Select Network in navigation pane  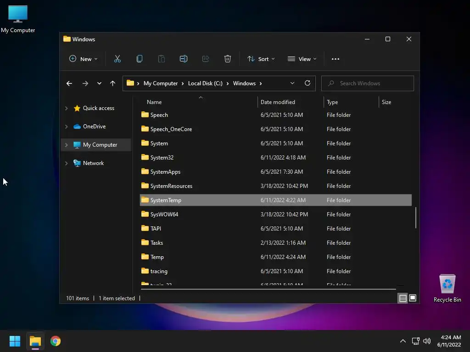pos(93,163)
